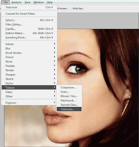139x147 pixels.
Task: Choose Craquelure... texture filter
Action: [x=69, y=87]
